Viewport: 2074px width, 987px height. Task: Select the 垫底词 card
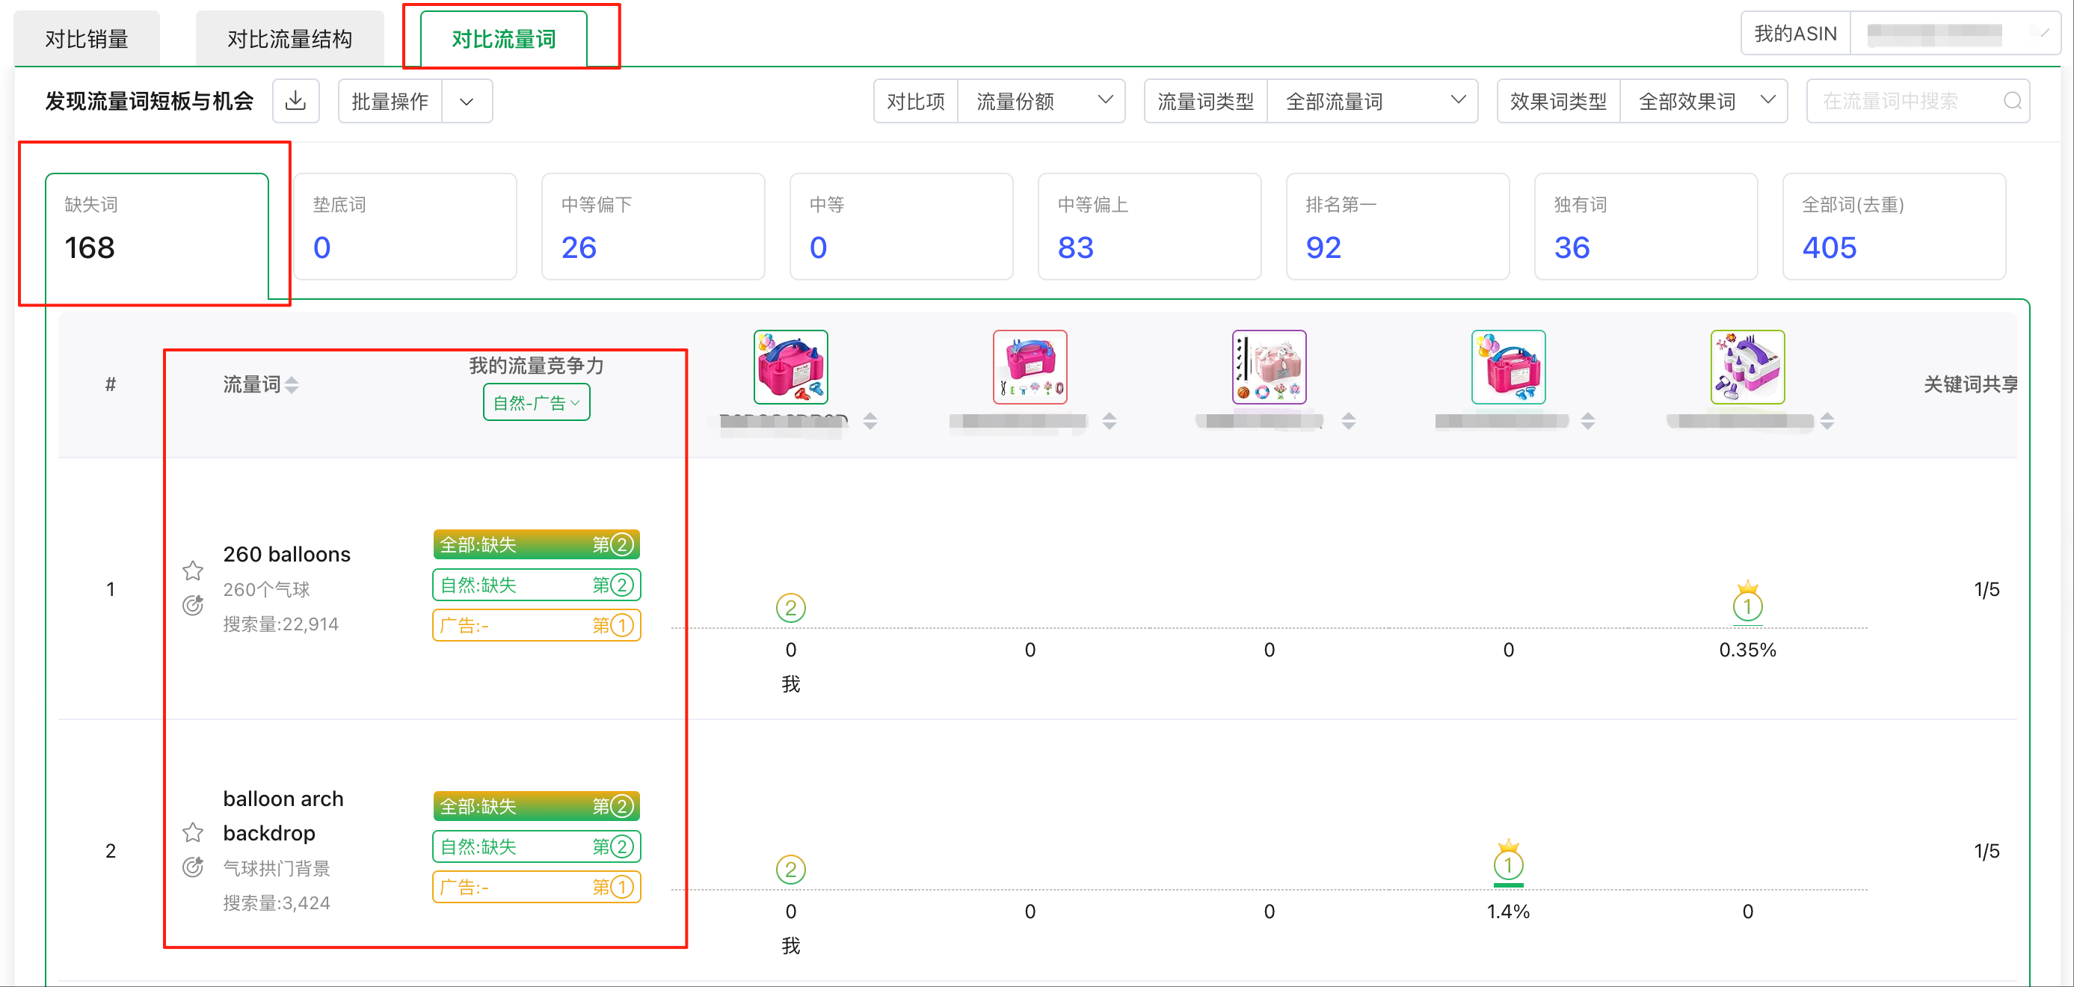click(405, 227)
